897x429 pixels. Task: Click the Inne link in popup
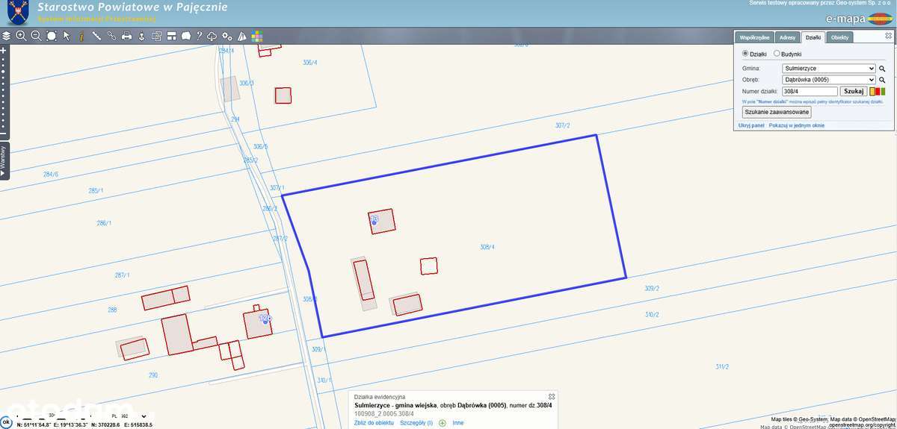pyautogui.click(x=458, y=423)
